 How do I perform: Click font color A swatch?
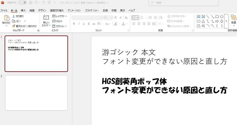(124, 24)
